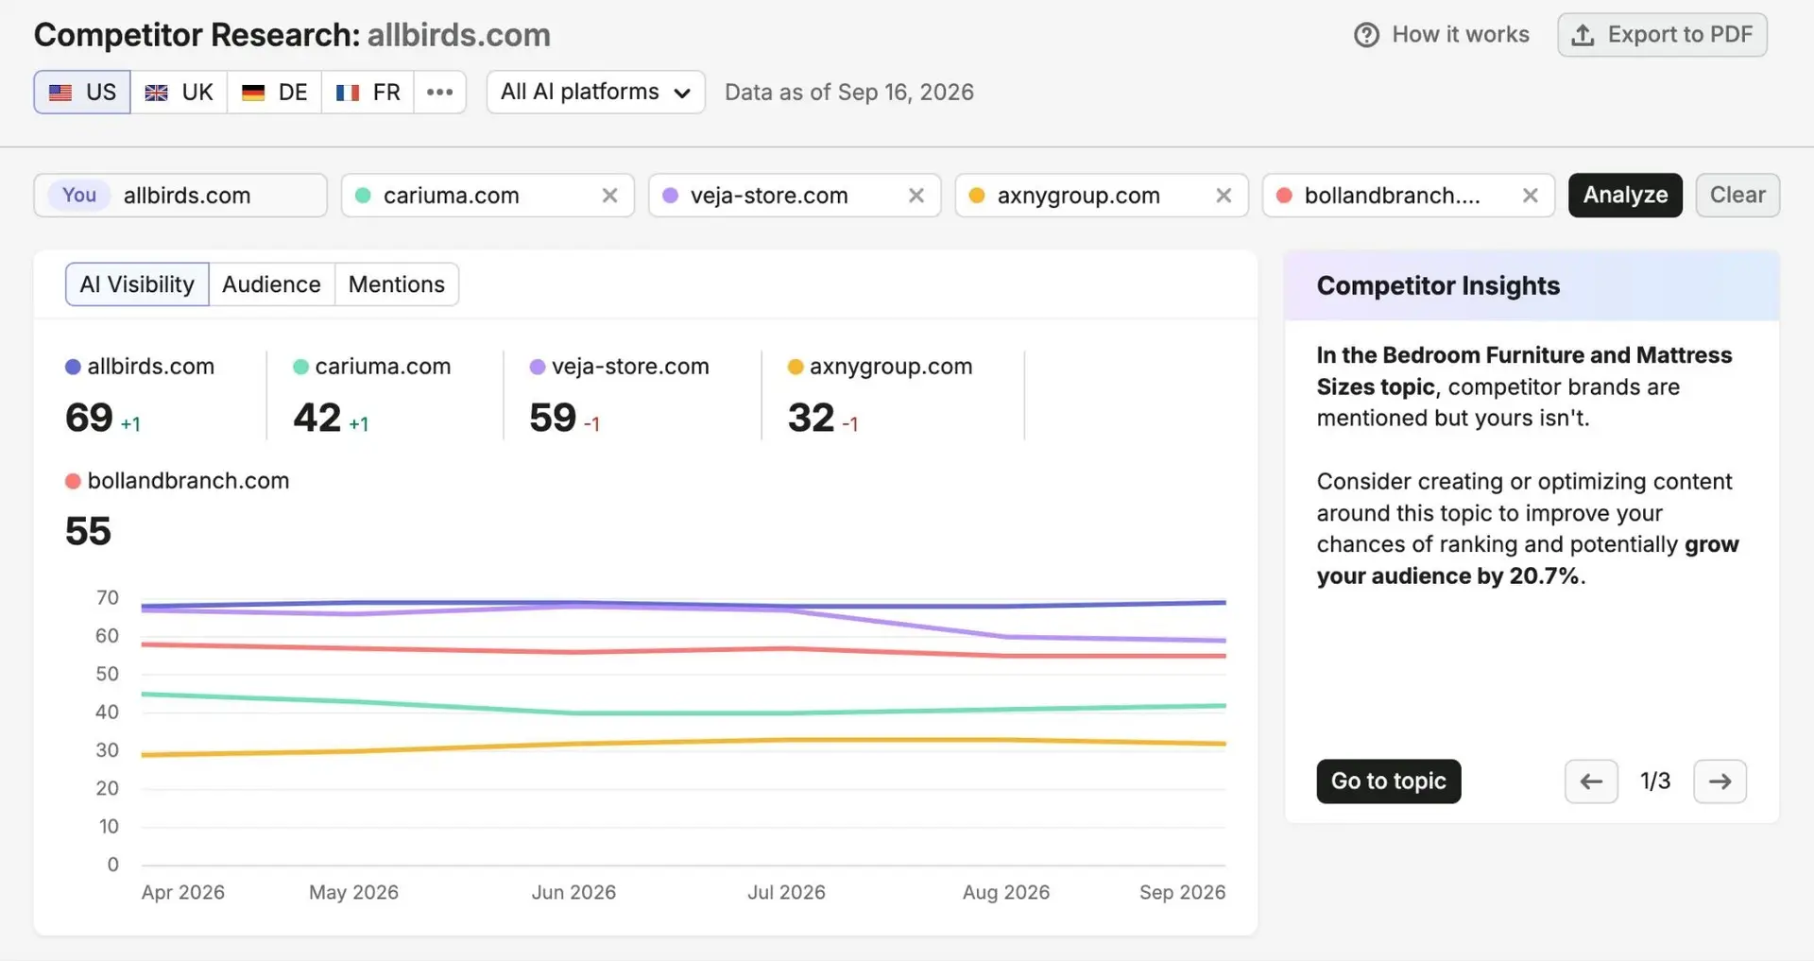Remove axnygroup.com competitor with its X
The height and width of the screenshot is (961, 1814).
pos(1224,196)
